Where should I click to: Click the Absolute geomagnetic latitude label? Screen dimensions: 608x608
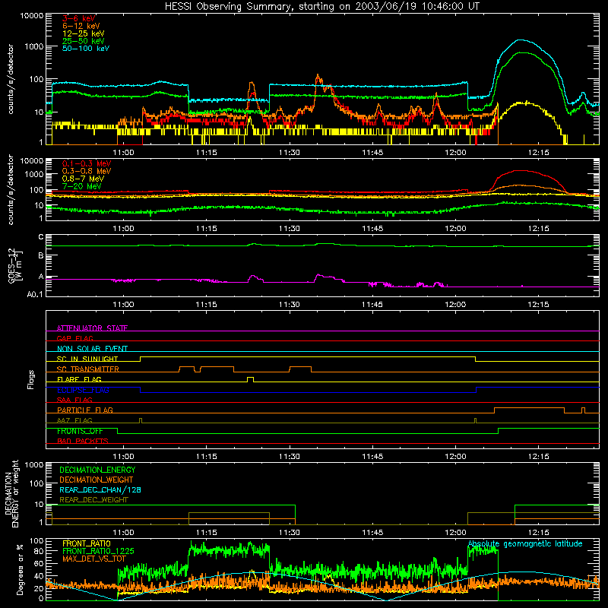pos(525,544)
